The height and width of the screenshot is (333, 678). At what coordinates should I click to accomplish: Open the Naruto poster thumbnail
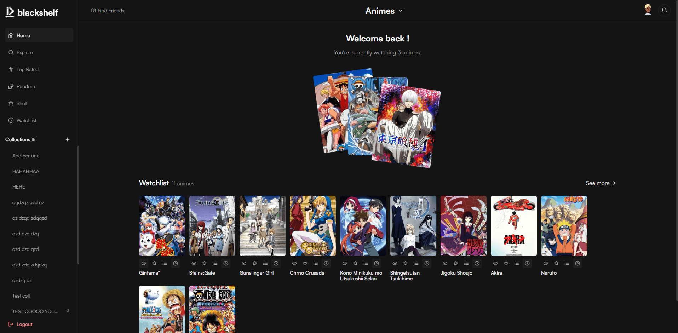click(x=564, y=226)
